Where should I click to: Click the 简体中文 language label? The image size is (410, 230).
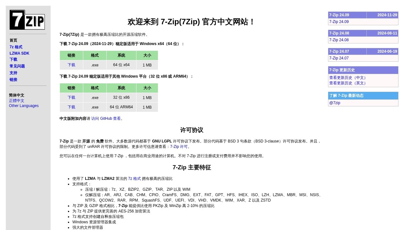(x=17, y=95)
